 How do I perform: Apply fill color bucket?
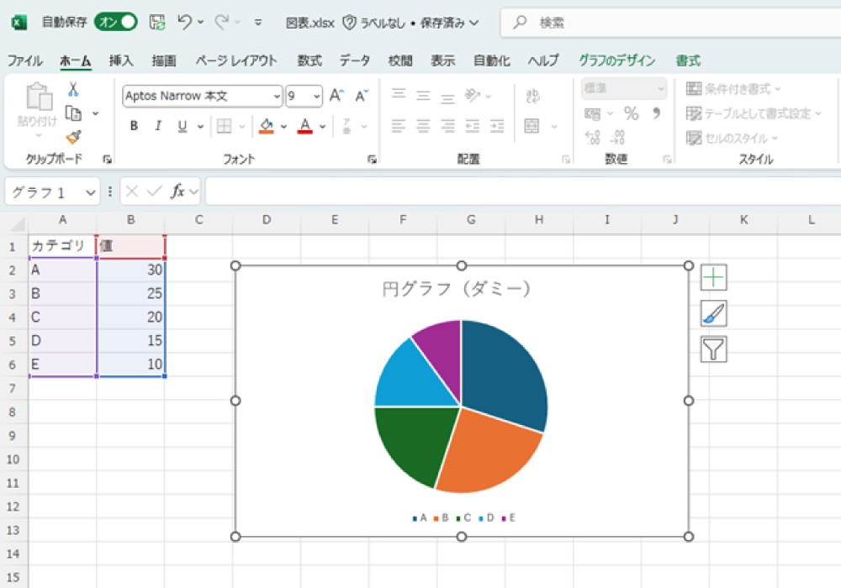tap(267, 126)
